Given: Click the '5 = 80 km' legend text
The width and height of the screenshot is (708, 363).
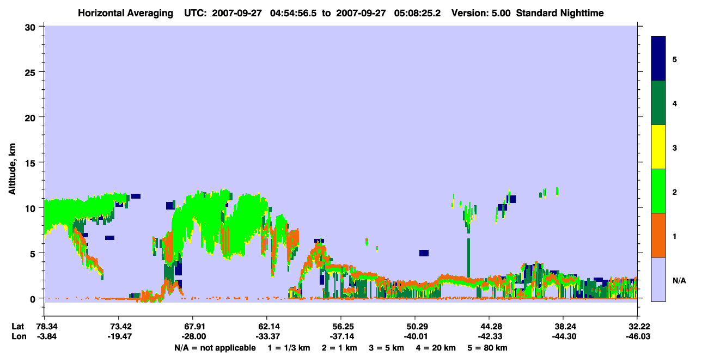Looking at the screenshot, I should click(x=487, y=348).
